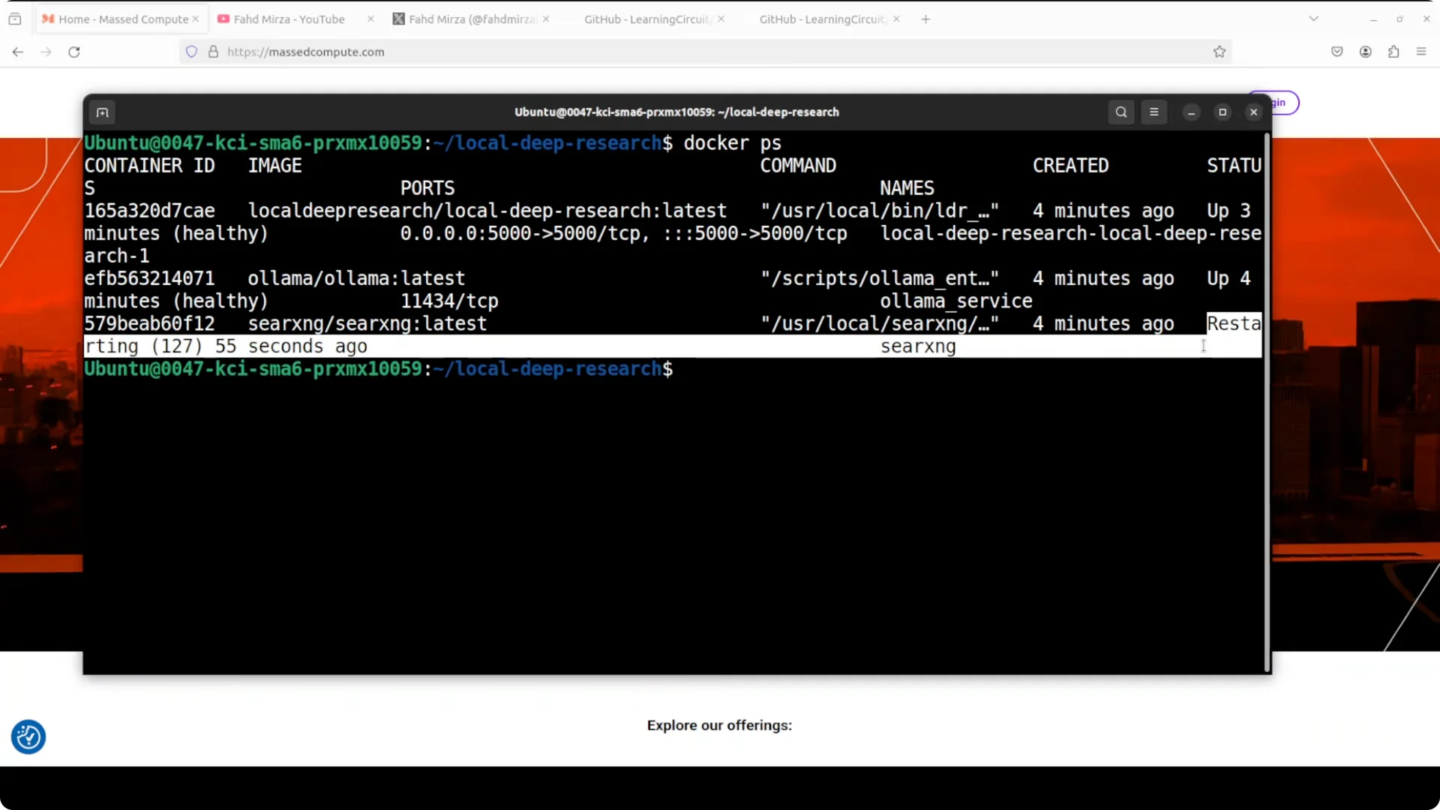Screen dimensions: 1440x810
Task: Focus the URL address bar
Action: (705, 52)
